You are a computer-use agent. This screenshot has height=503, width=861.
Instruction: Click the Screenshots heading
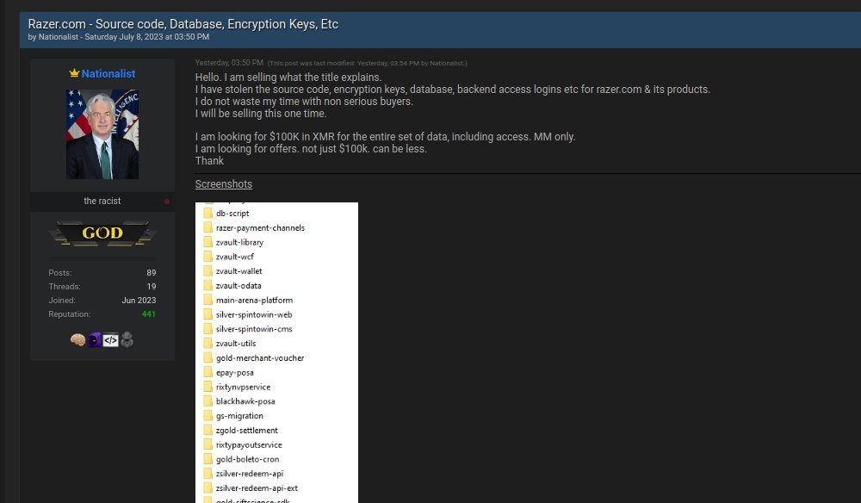pos(224,184)
